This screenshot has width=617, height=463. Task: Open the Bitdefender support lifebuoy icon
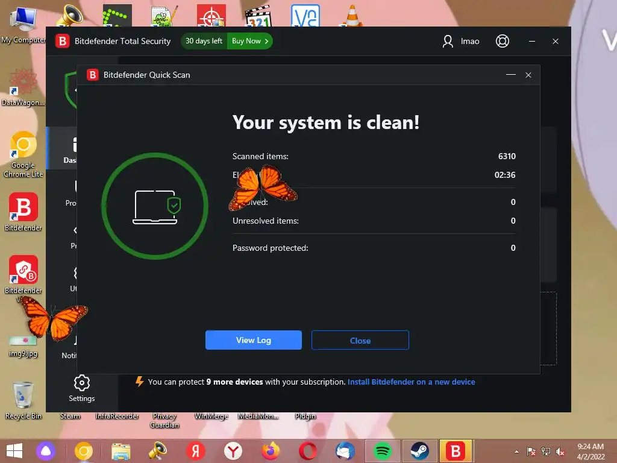[x=503, y=42]
